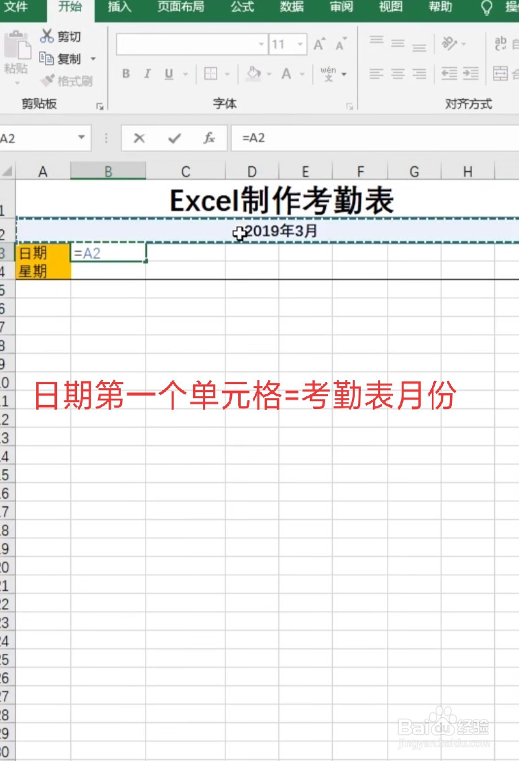Switch to the 帮助 tab
519x761 pixels.
click(x=441, y=7)
